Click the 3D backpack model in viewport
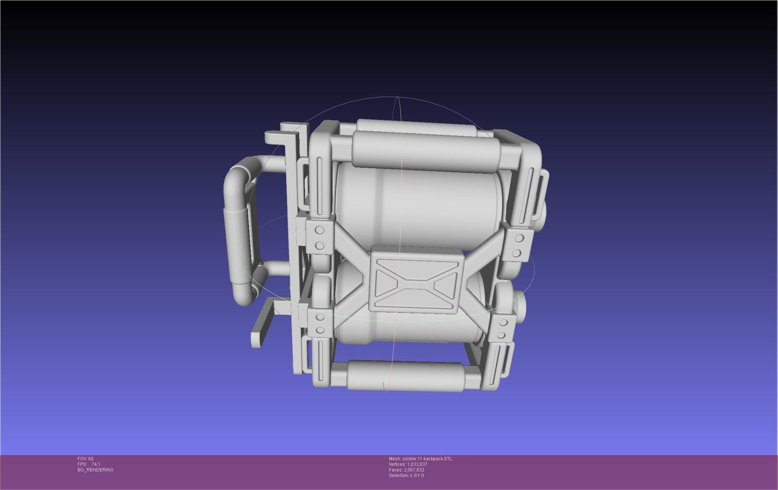Image resolution: width=778 pixels, height=490 pixels. [x=386, y=255]
